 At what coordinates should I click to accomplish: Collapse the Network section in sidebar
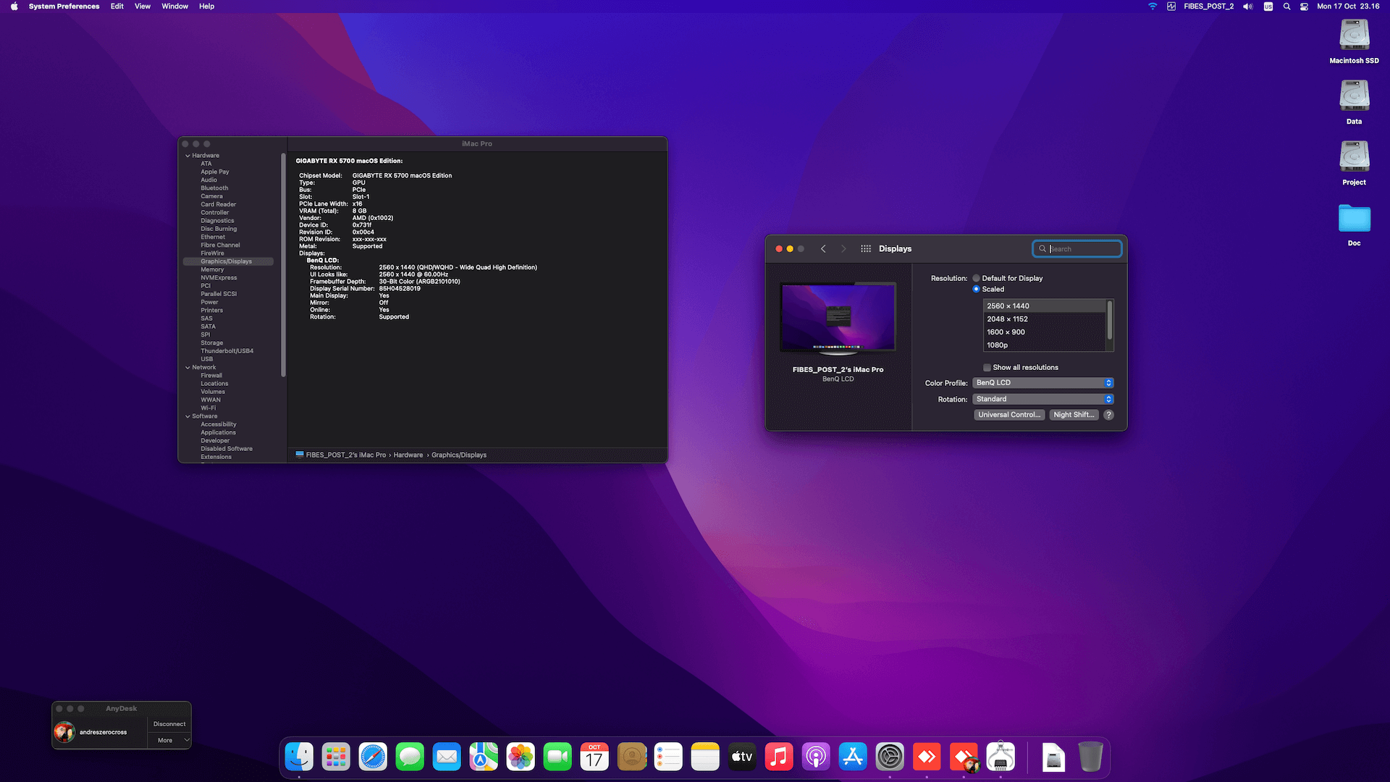click(188, 368)
